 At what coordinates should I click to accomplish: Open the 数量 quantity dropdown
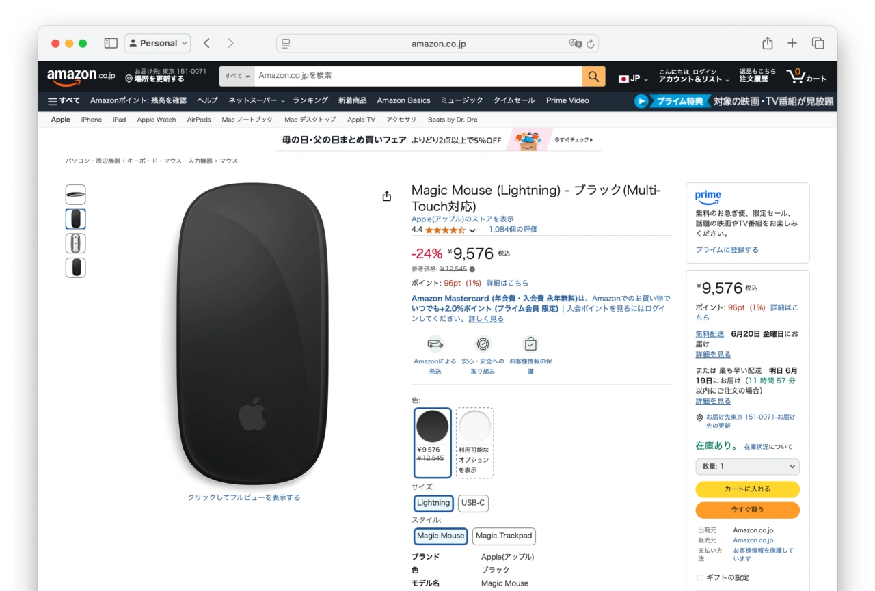click(747, 466)
